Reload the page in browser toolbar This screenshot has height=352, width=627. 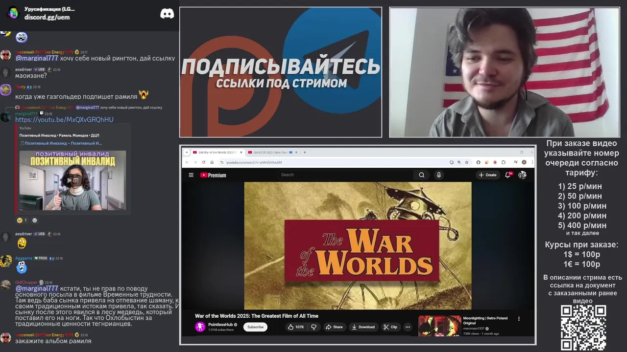pyautogui.click(x=203, y=162)
